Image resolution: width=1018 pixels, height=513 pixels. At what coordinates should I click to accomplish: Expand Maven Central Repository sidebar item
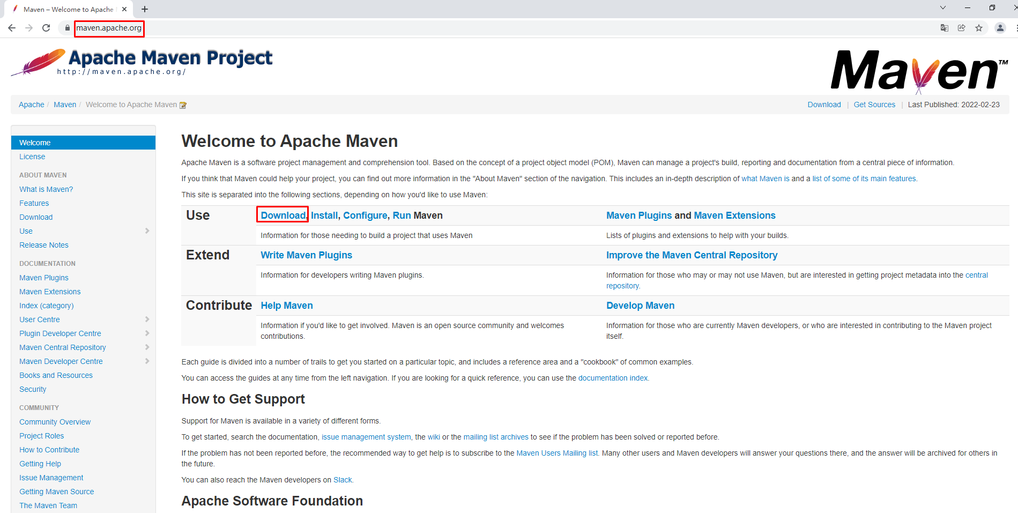[147, 347]
